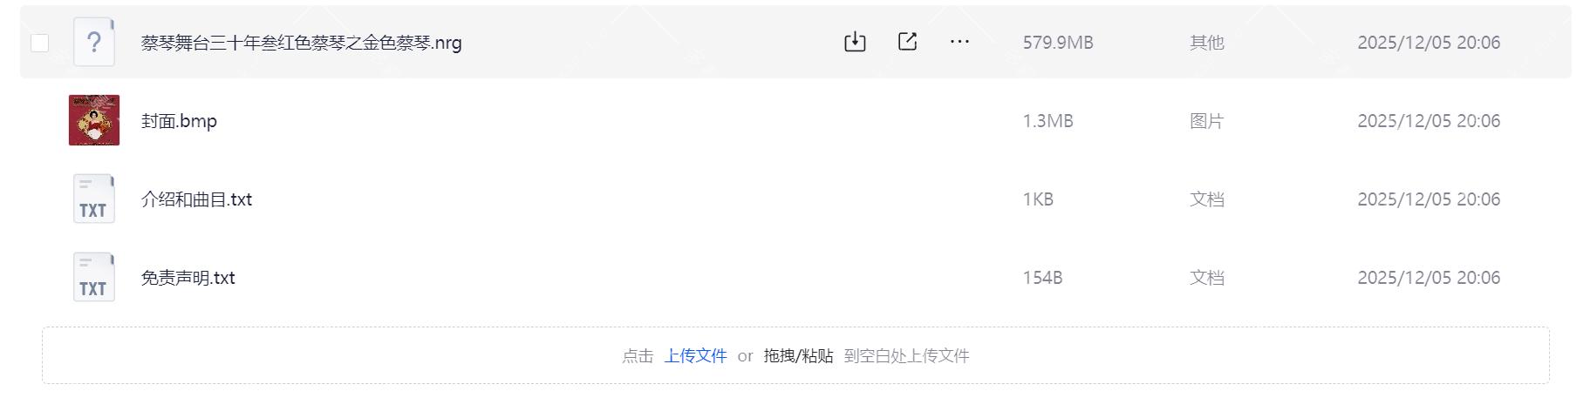The height and width of the screenshot is (418, 1590).
Task: Tick the checkbox beside the .nrg file
Action: (39, 43)
